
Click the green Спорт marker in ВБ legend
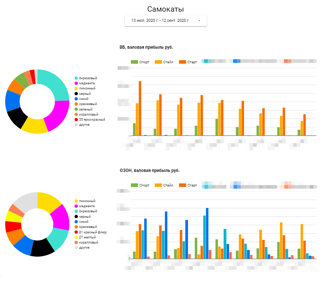pos(134,62)
